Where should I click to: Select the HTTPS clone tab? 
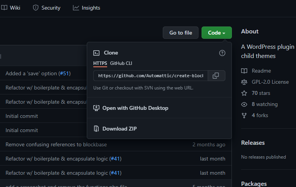coord(100,63)
